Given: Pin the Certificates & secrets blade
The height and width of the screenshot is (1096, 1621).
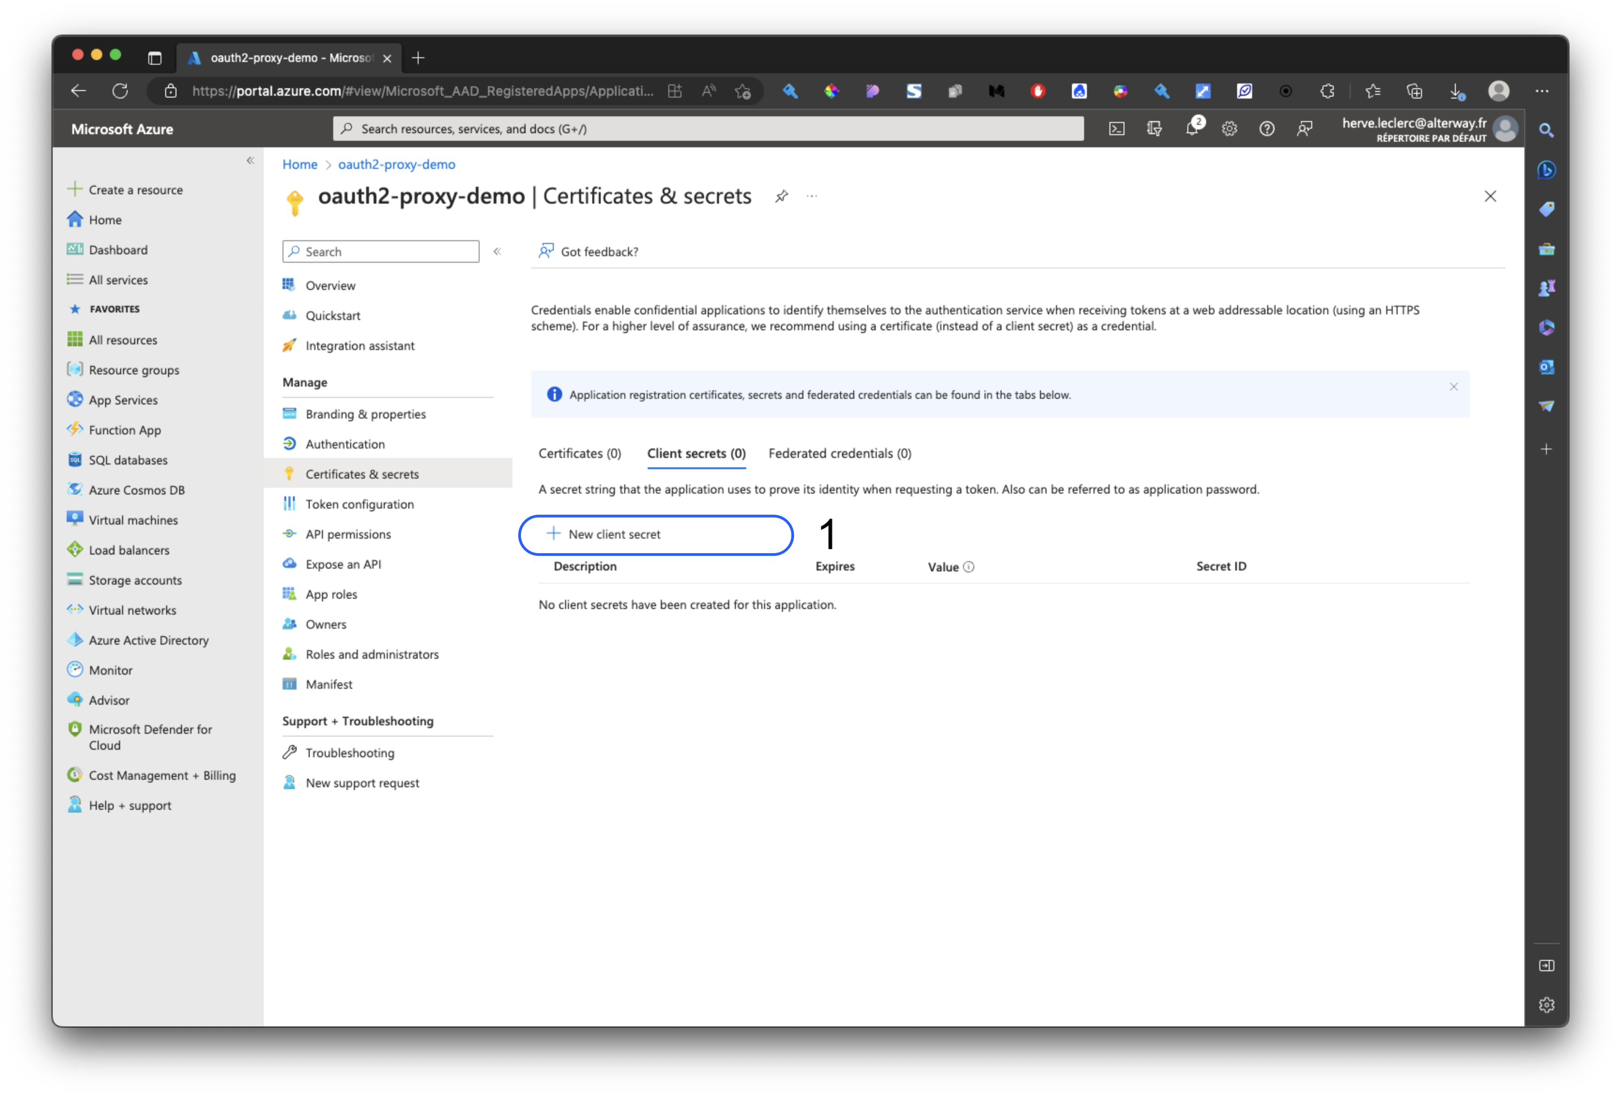Looking at the screenshot, I should pos(781,197).
